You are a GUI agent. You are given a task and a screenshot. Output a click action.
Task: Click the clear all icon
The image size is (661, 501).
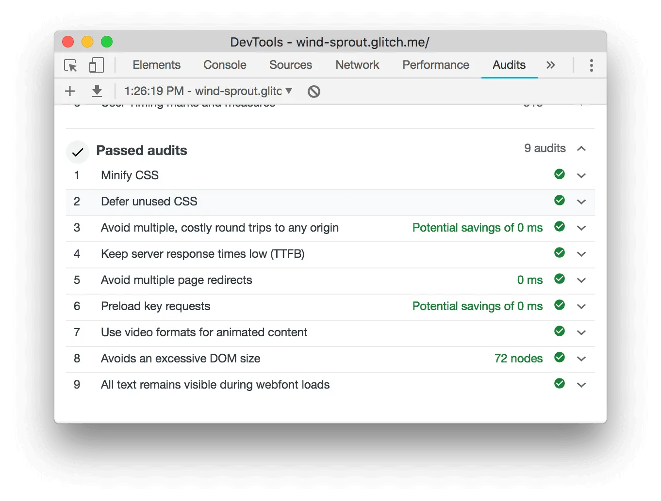pyautogui.click(x=314, y=91)
